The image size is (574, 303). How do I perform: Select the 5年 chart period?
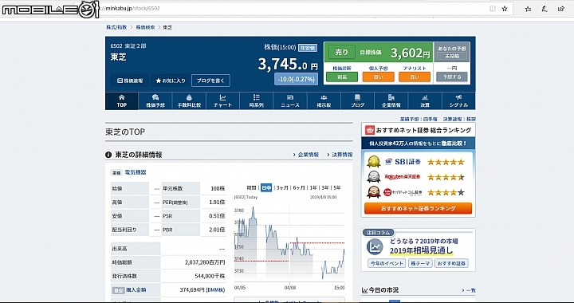(336, 187)
